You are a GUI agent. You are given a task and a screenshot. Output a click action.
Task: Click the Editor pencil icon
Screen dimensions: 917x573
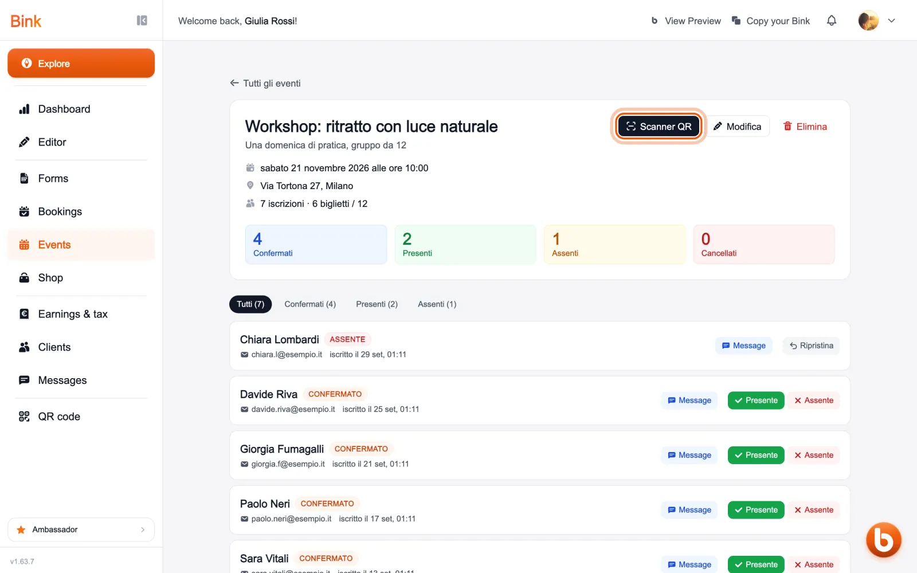point(24,142)
